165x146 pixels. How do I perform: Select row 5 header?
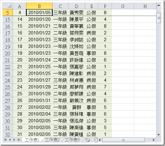pos(8,13)
